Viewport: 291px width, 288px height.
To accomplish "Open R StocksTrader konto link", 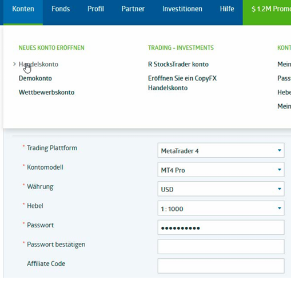I will click(178, 64).
